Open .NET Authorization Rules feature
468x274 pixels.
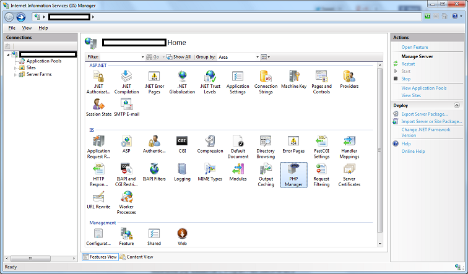[98, 82]
